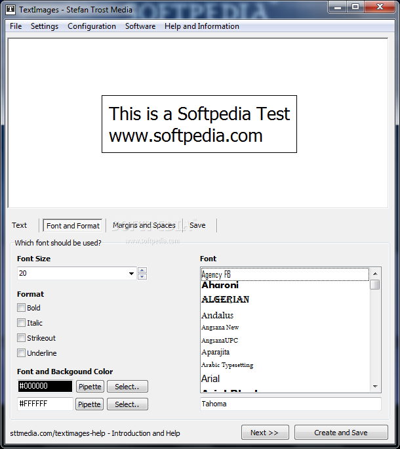The height and width of the screenshot is (449, 400).
Task: Click the TextImages app icon in title bar
Action: tap(10, 9)
